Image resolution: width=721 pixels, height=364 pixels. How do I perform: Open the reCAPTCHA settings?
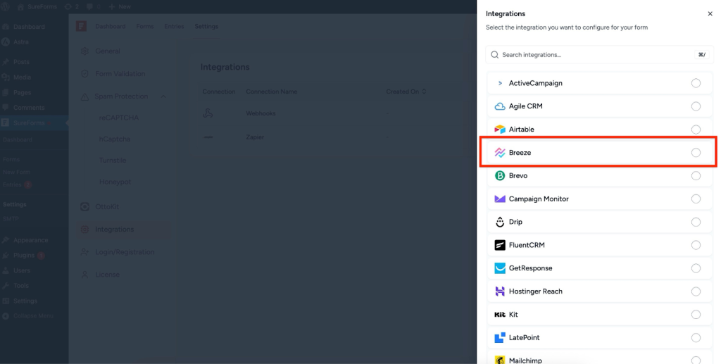[x=118, y=118]
